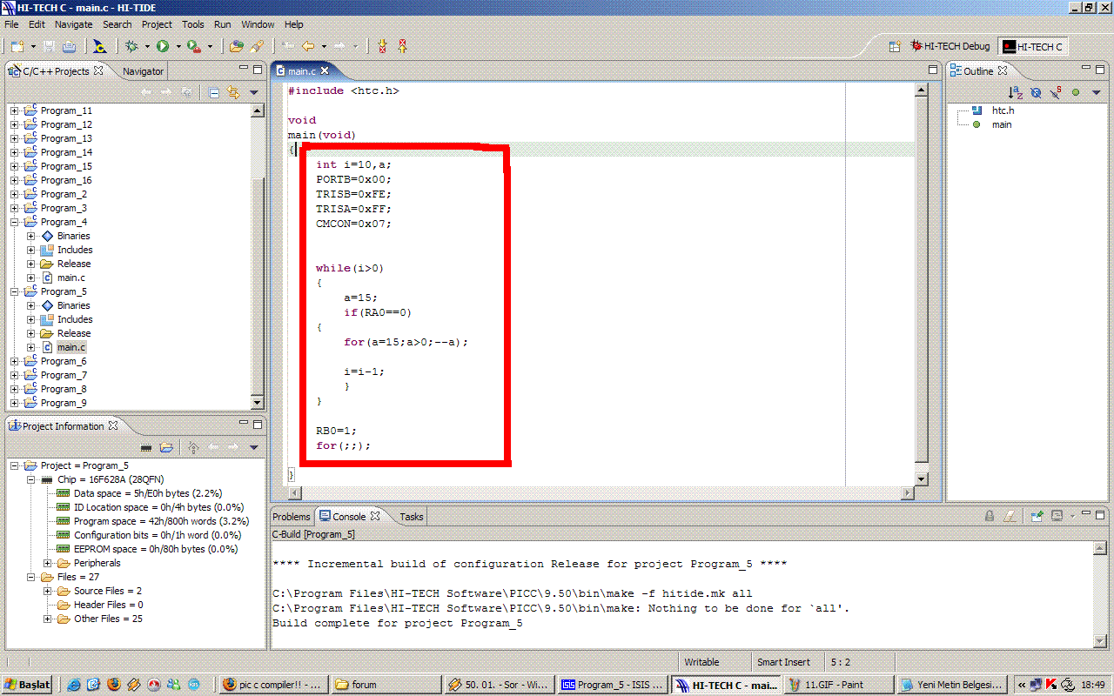Close the main.c editor tab
Viewport: 1114px width, 696px height.
click(325, 70)
